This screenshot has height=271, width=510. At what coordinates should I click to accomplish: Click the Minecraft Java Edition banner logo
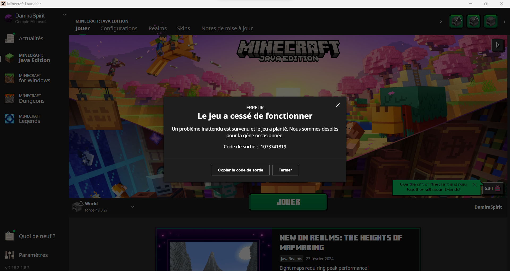(288, 51)
